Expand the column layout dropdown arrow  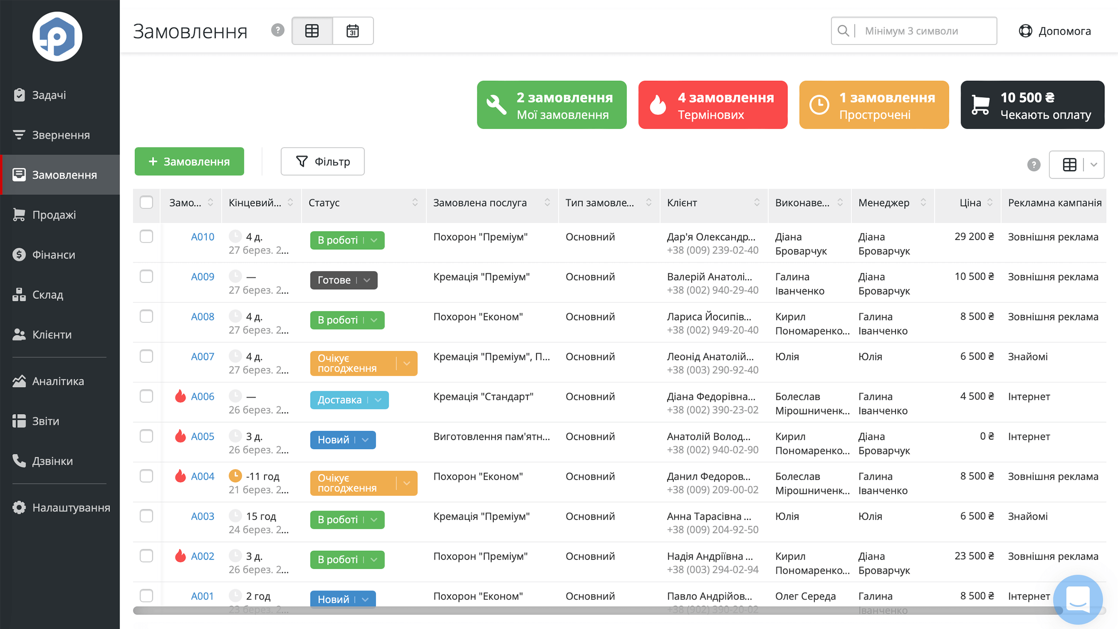pos(1094,165)
